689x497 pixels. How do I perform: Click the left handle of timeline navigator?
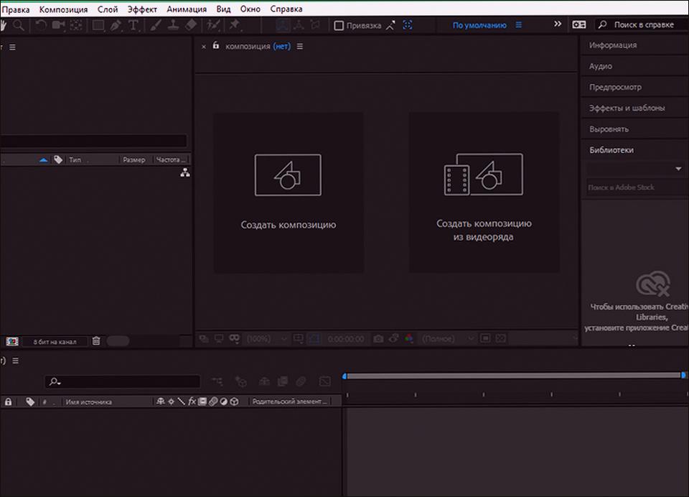(344, 376)
